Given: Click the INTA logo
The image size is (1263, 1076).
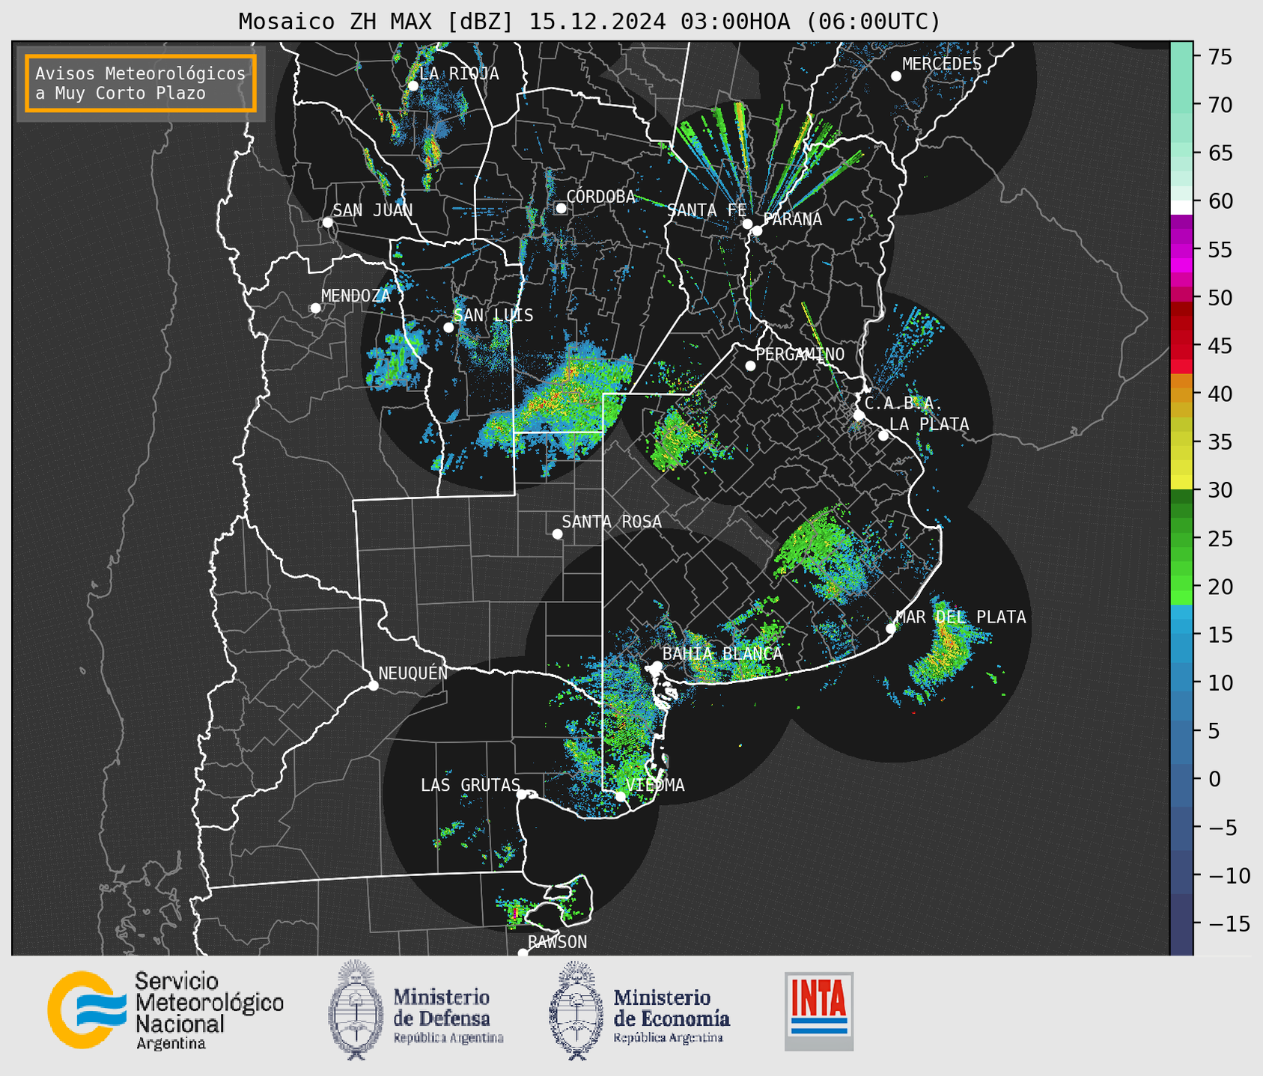Looking at the screenshot, I should (x=819, y=1011).
